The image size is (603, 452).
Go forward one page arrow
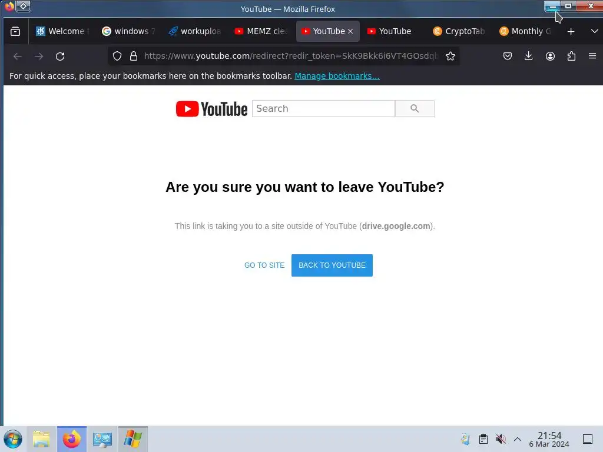[x=39, y=56]
